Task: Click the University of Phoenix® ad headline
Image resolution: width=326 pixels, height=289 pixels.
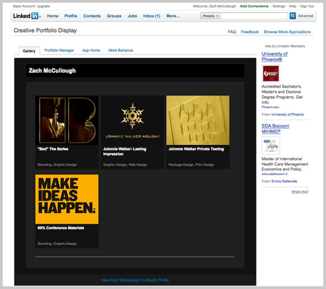Action: point(274,56)
